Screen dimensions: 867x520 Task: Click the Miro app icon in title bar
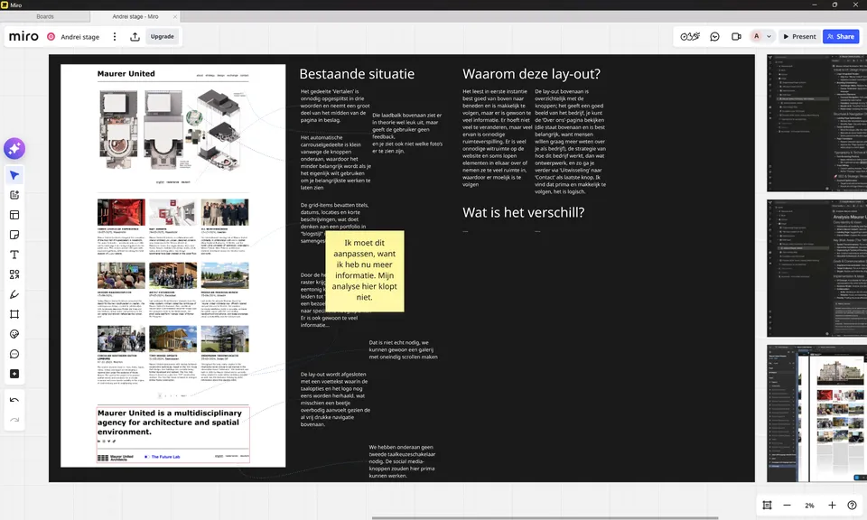(x=5, y=5)
